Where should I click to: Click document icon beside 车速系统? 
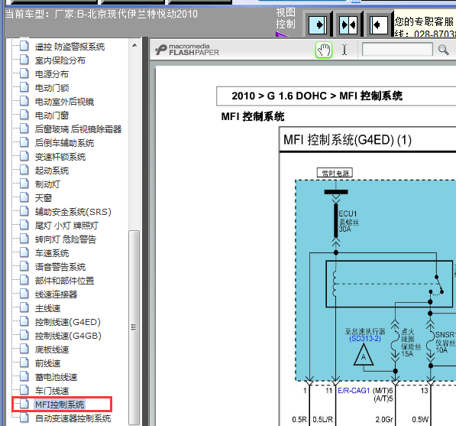coord(24,252)
